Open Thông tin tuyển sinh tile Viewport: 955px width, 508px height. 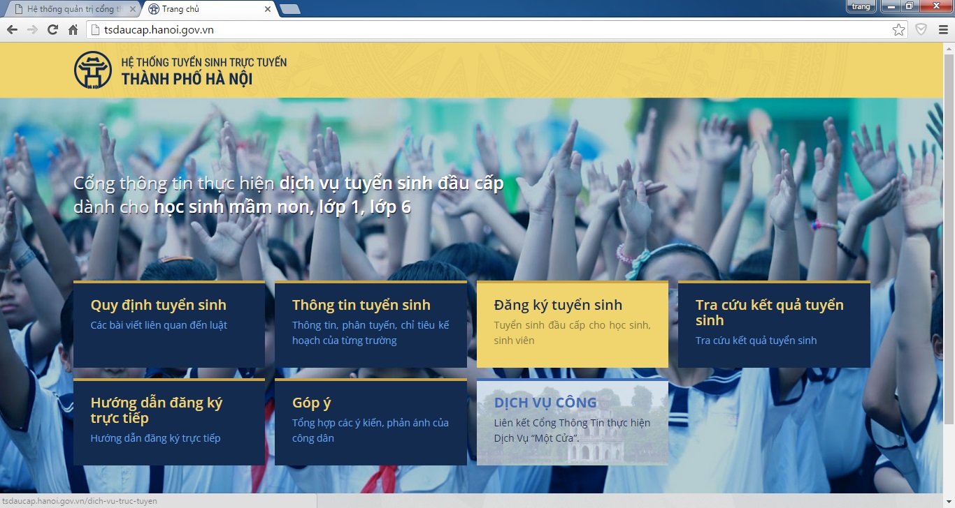371,324
